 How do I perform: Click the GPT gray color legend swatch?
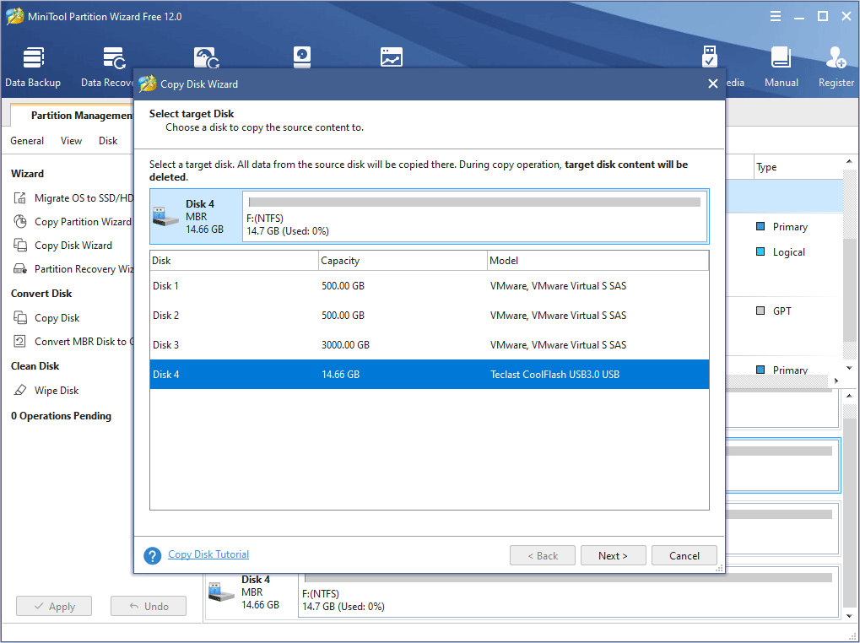click(x=760, y=311)
